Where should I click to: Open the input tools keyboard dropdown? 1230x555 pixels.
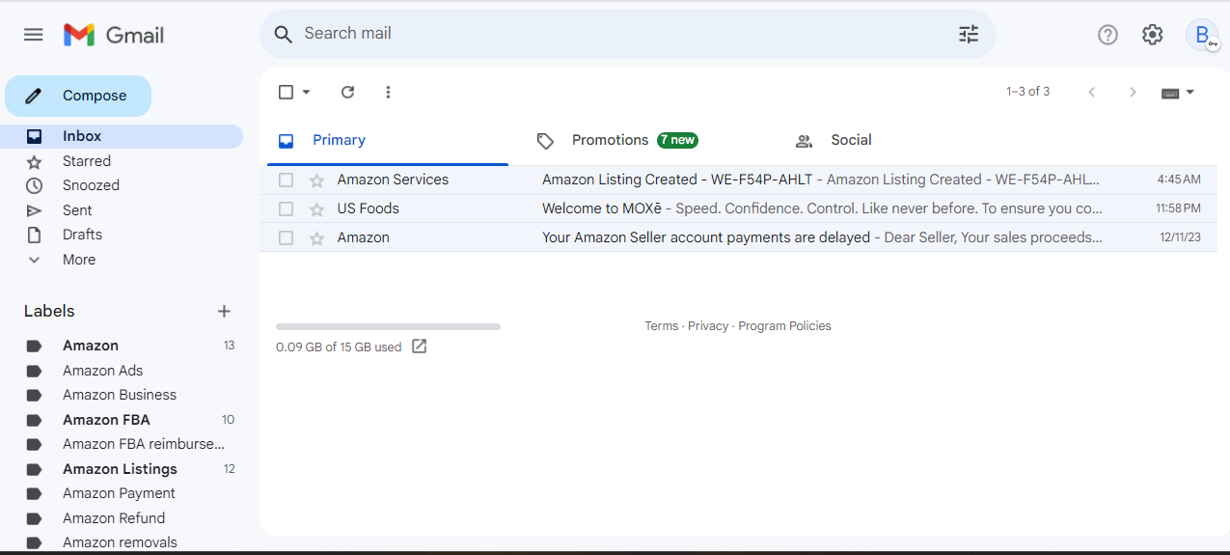click(x=1178, y=93)
